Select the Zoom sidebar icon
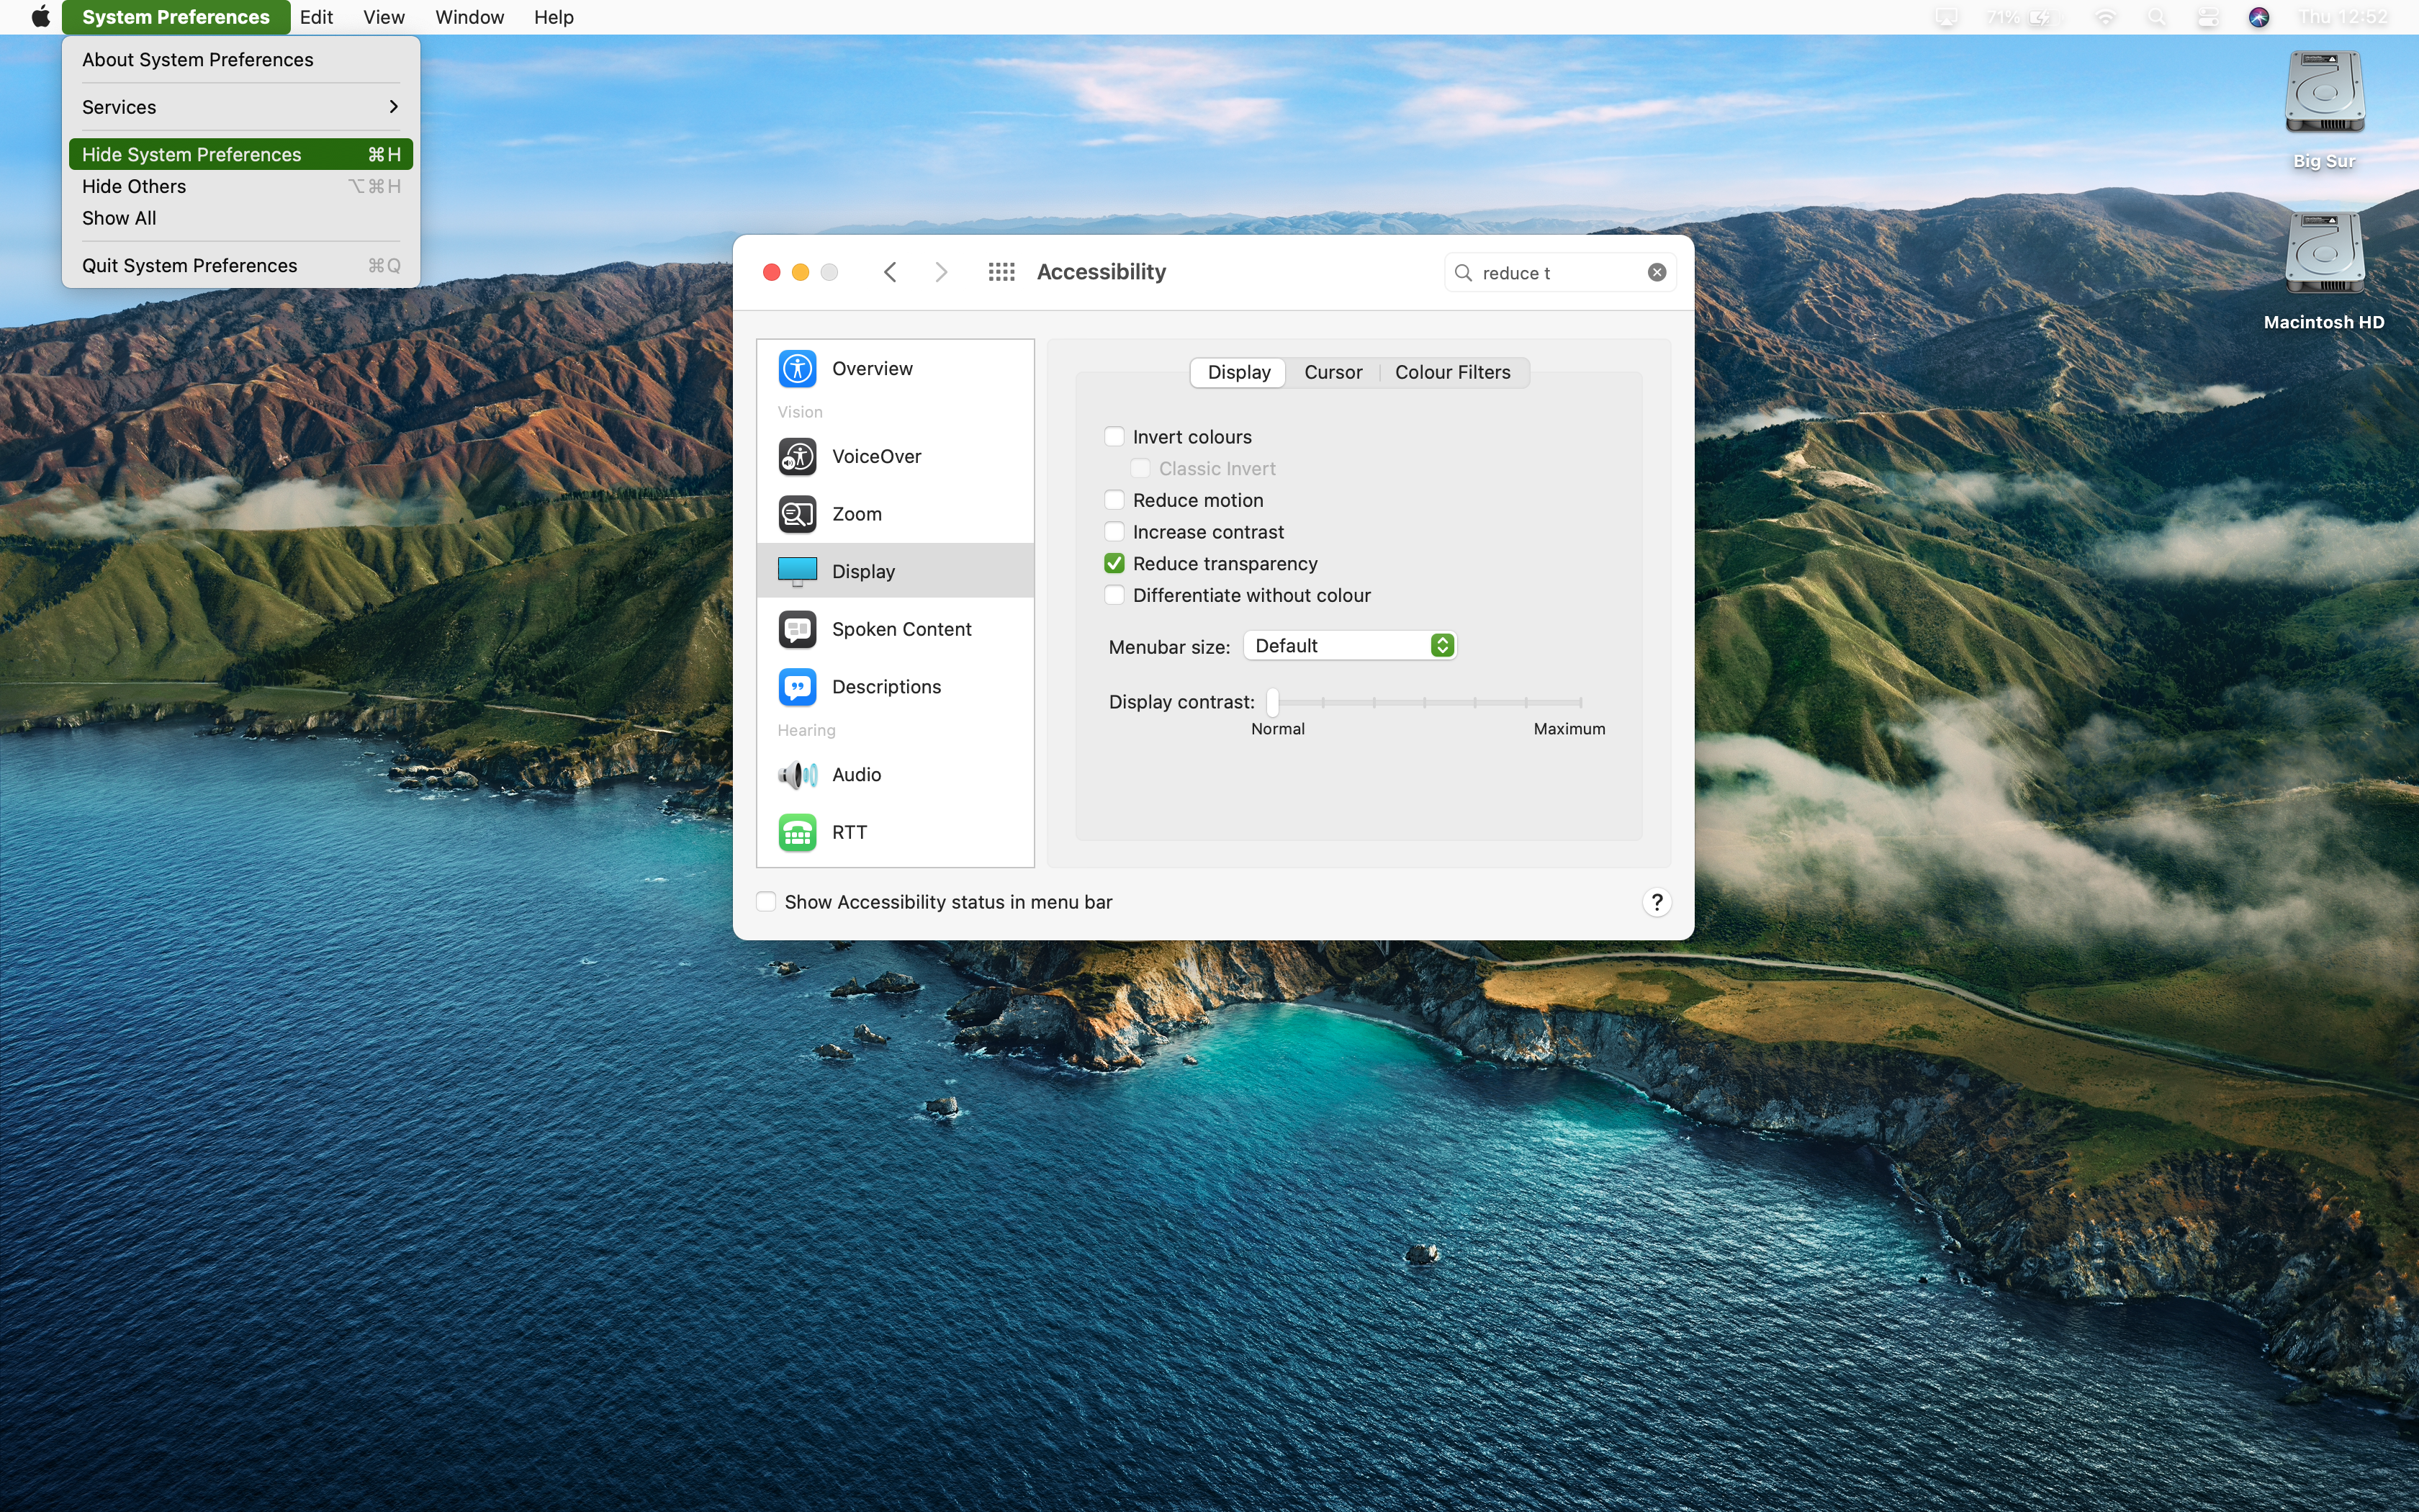 pos(797,514)
